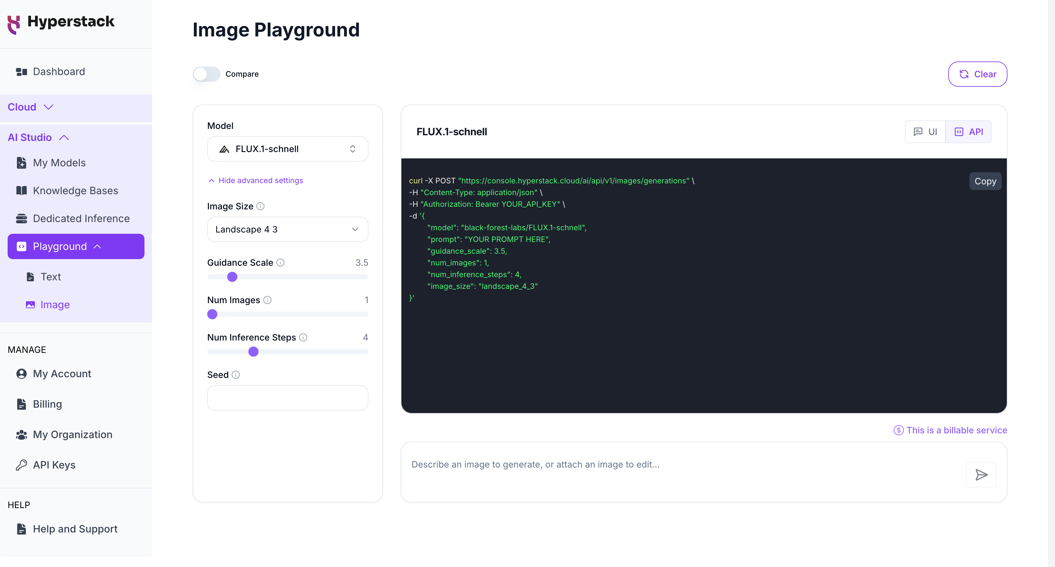
Task: Click the FLUX.1-schnell panel heading
Action: coord(452,132)
